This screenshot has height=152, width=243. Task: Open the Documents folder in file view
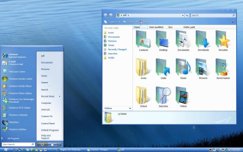pyautogui.click(x=183, y=41)
